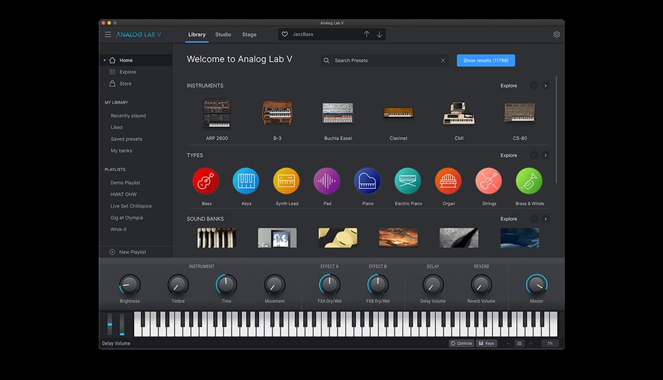The width and height of the screenshot is (663, 380).
Task: Click the 3% CPU meter
Action: tap(550, 343)
